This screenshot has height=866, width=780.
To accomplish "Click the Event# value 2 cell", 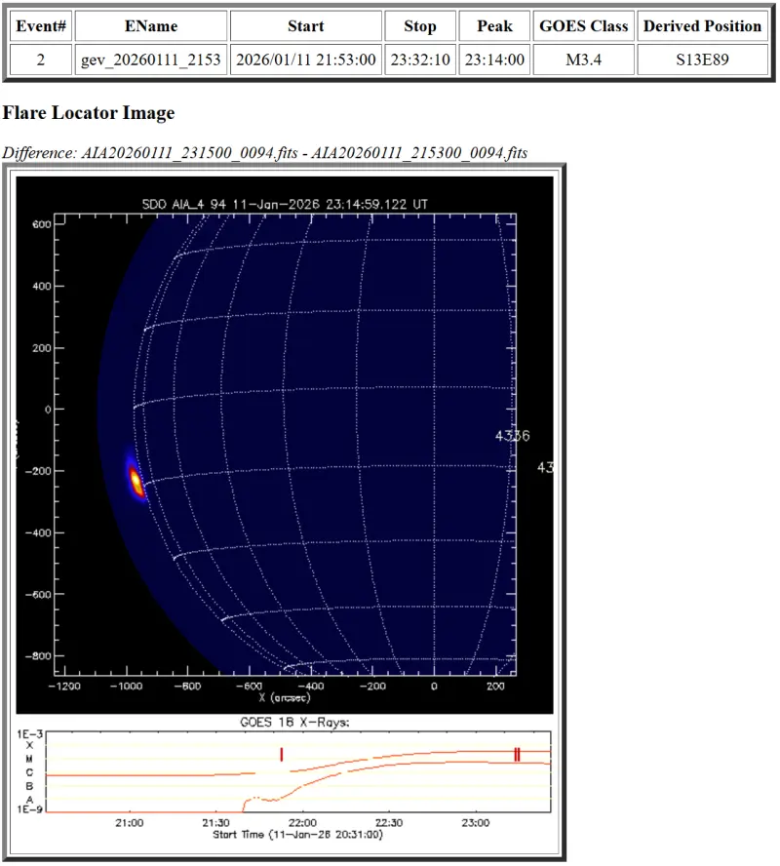I will 40,60.
